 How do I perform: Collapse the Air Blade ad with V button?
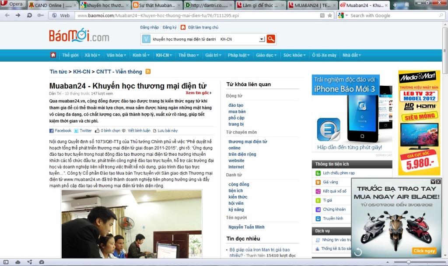(x=433, y=182)
